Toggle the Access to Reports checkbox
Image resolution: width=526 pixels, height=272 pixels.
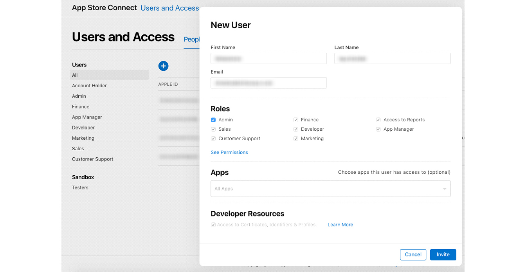pos(378,120)
